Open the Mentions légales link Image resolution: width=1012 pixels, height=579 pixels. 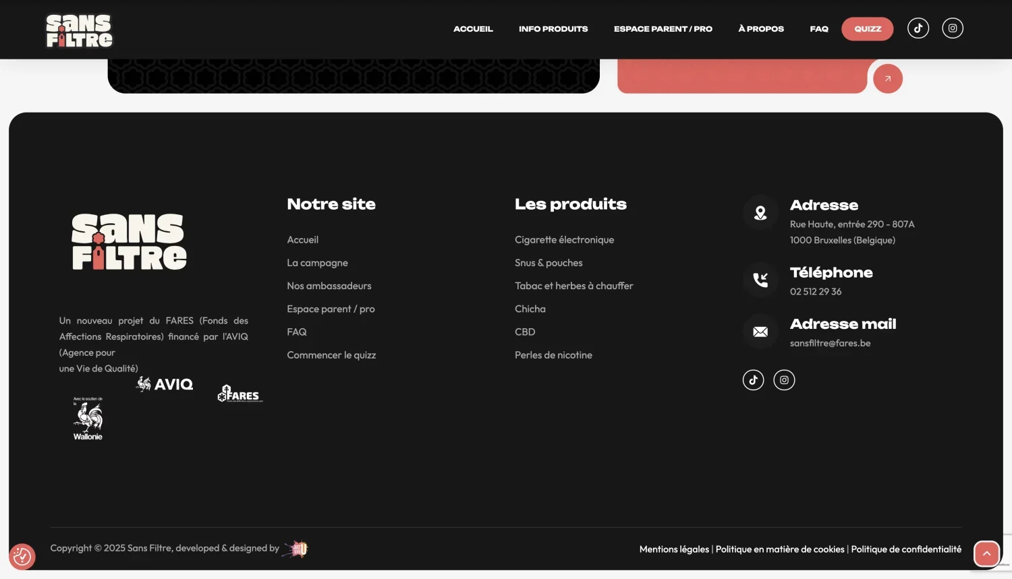tap(673, 549)
